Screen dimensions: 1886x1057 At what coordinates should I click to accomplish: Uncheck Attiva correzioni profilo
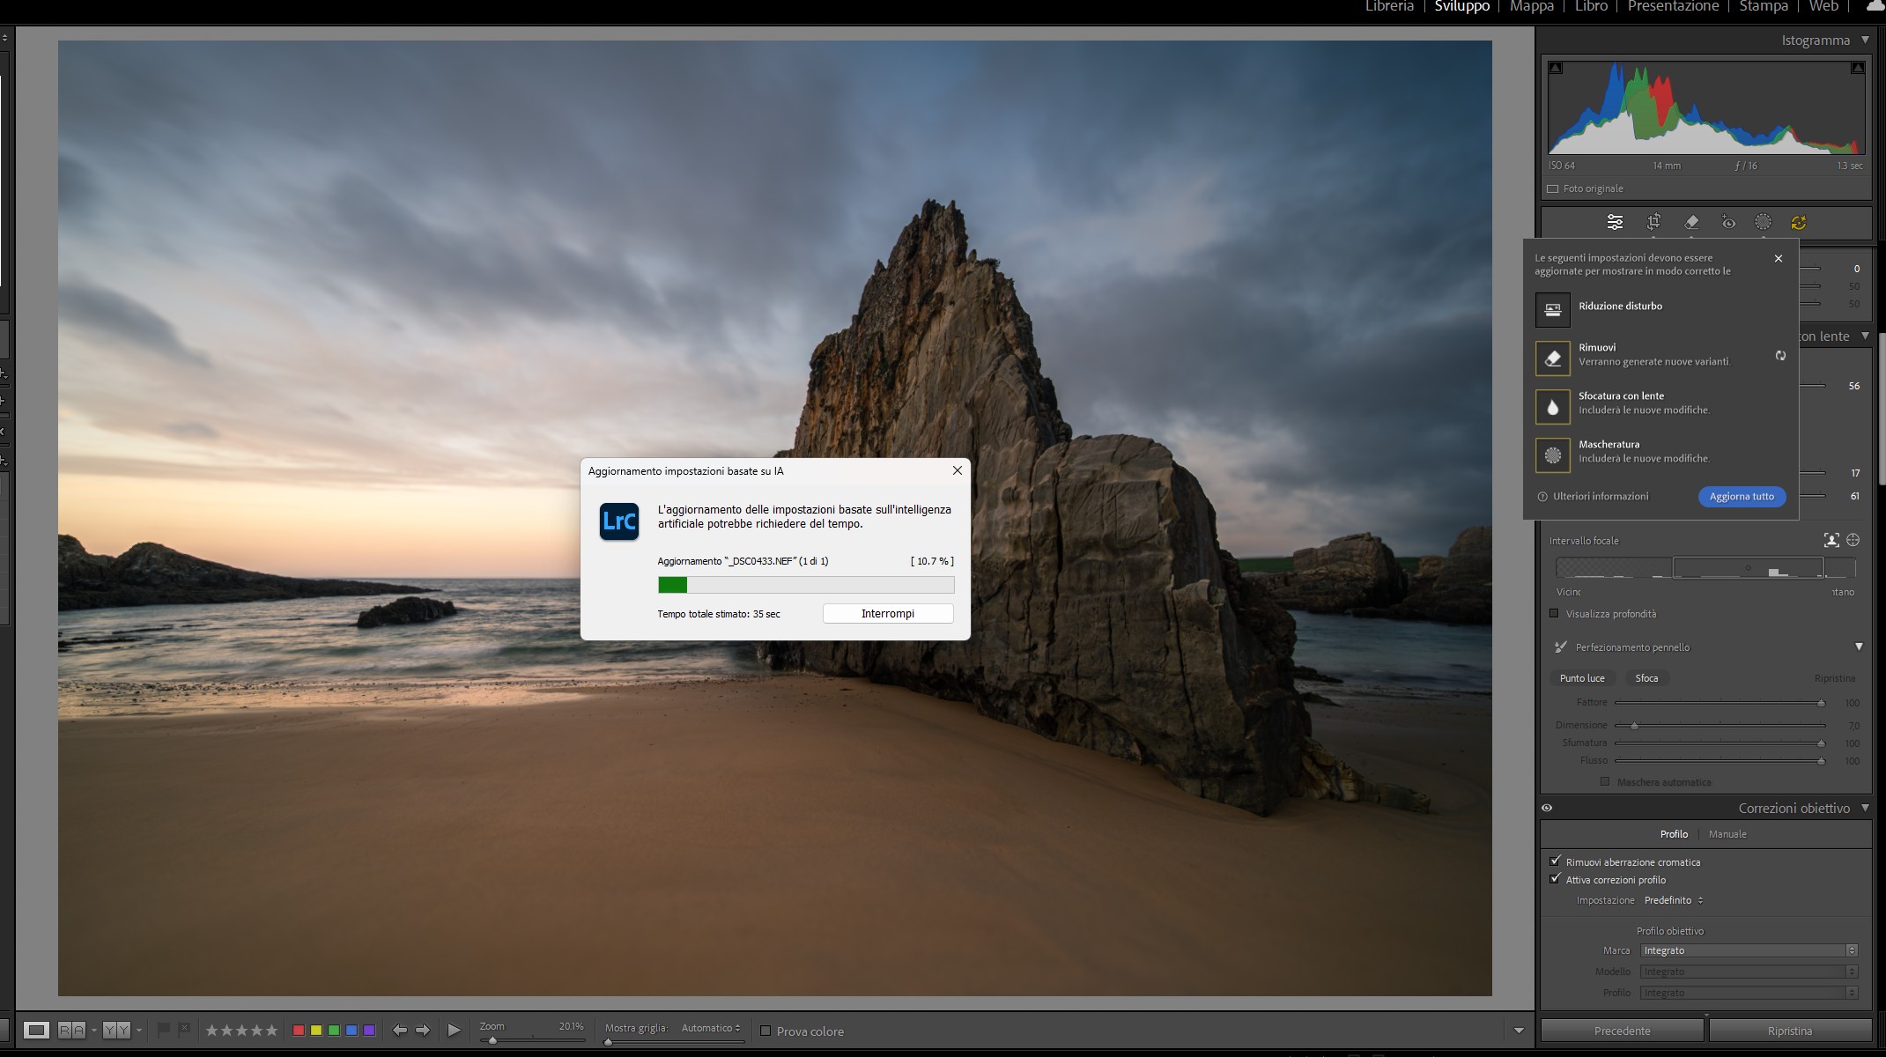click(1555, 879)
